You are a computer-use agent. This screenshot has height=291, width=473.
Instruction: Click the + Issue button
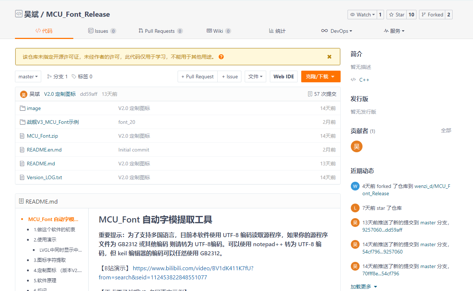point(230,76)
